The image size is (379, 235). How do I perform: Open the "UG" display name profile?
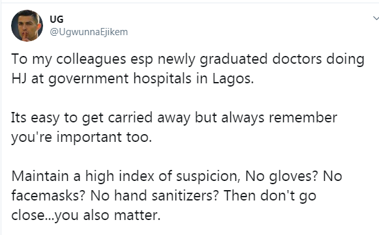(x=57, y=20)
